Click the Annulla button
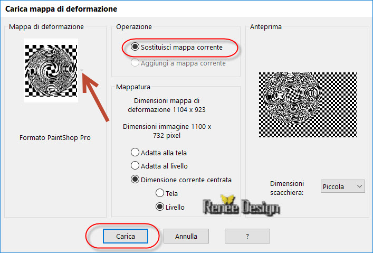The height and width of the screenshot is (253, 373). (186, 236)
